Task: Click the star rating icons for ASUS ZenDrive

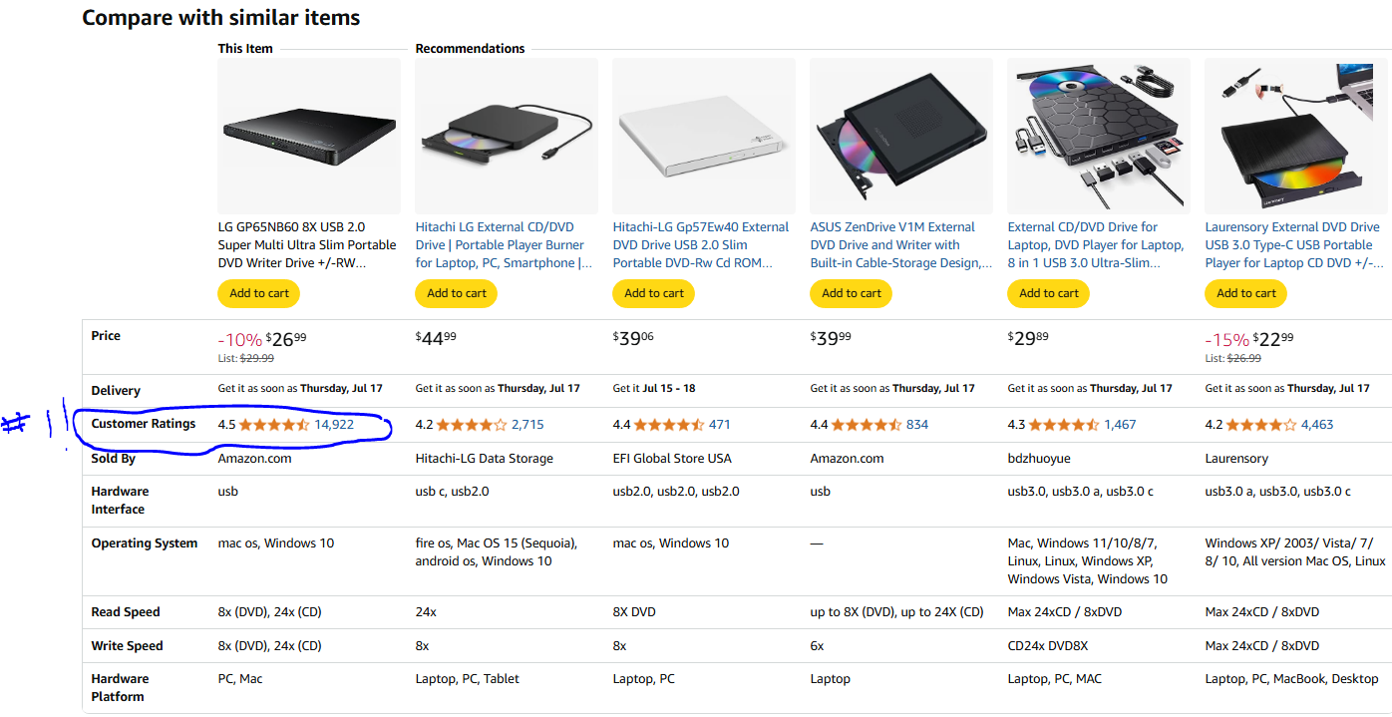Action: [867, 425]
